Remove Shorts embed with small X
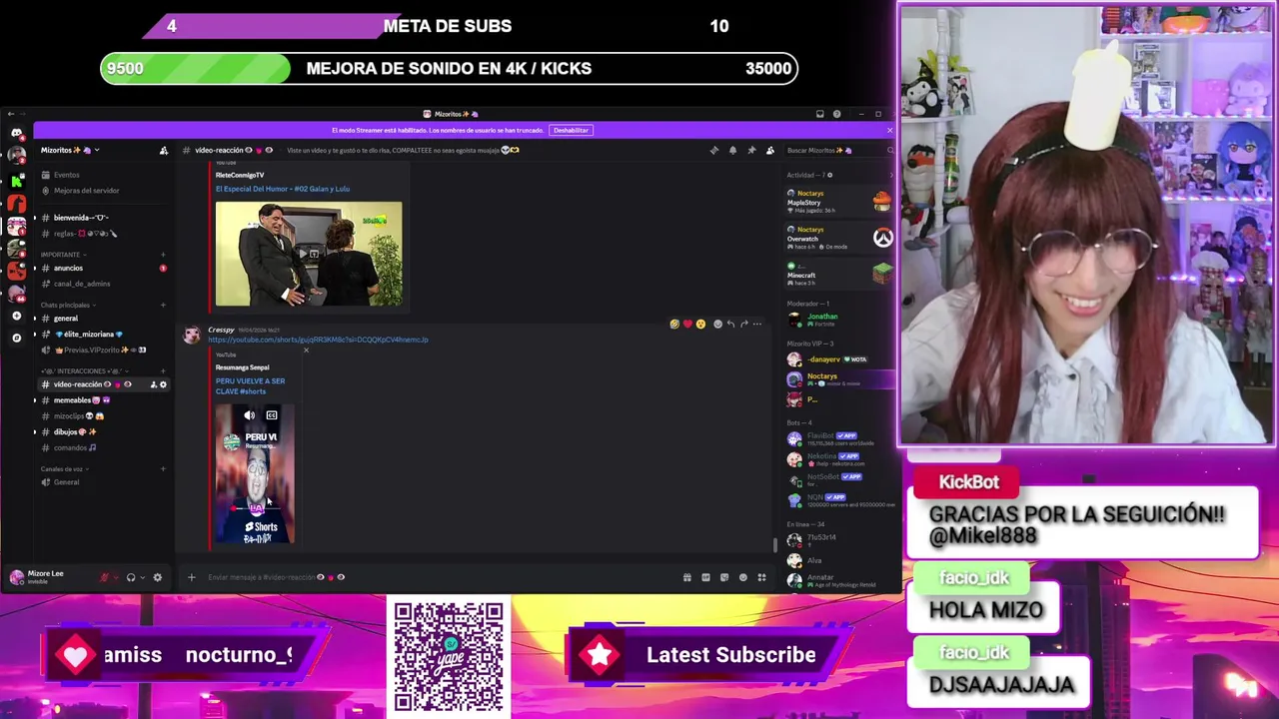Screen dimensions: 1279x719 pyautogui.click(x=306, y=351)
